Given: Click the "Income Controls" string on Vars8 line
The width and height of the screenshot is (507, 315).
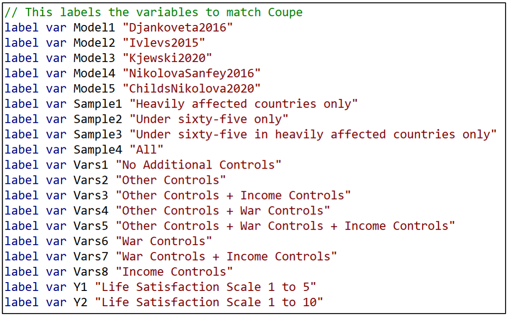Looking at the screenshot, I should [174, 272].
